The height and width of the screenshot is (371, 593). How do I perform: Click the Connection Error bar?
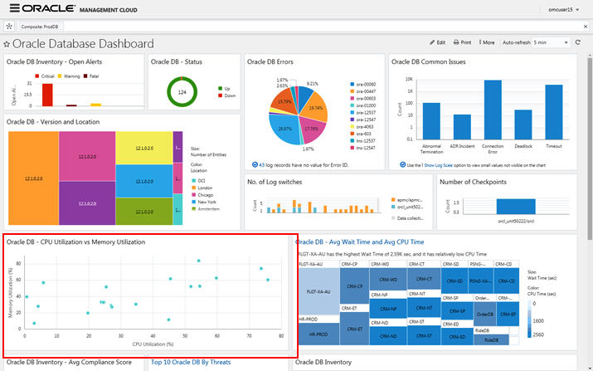click(x=493, y=110)
